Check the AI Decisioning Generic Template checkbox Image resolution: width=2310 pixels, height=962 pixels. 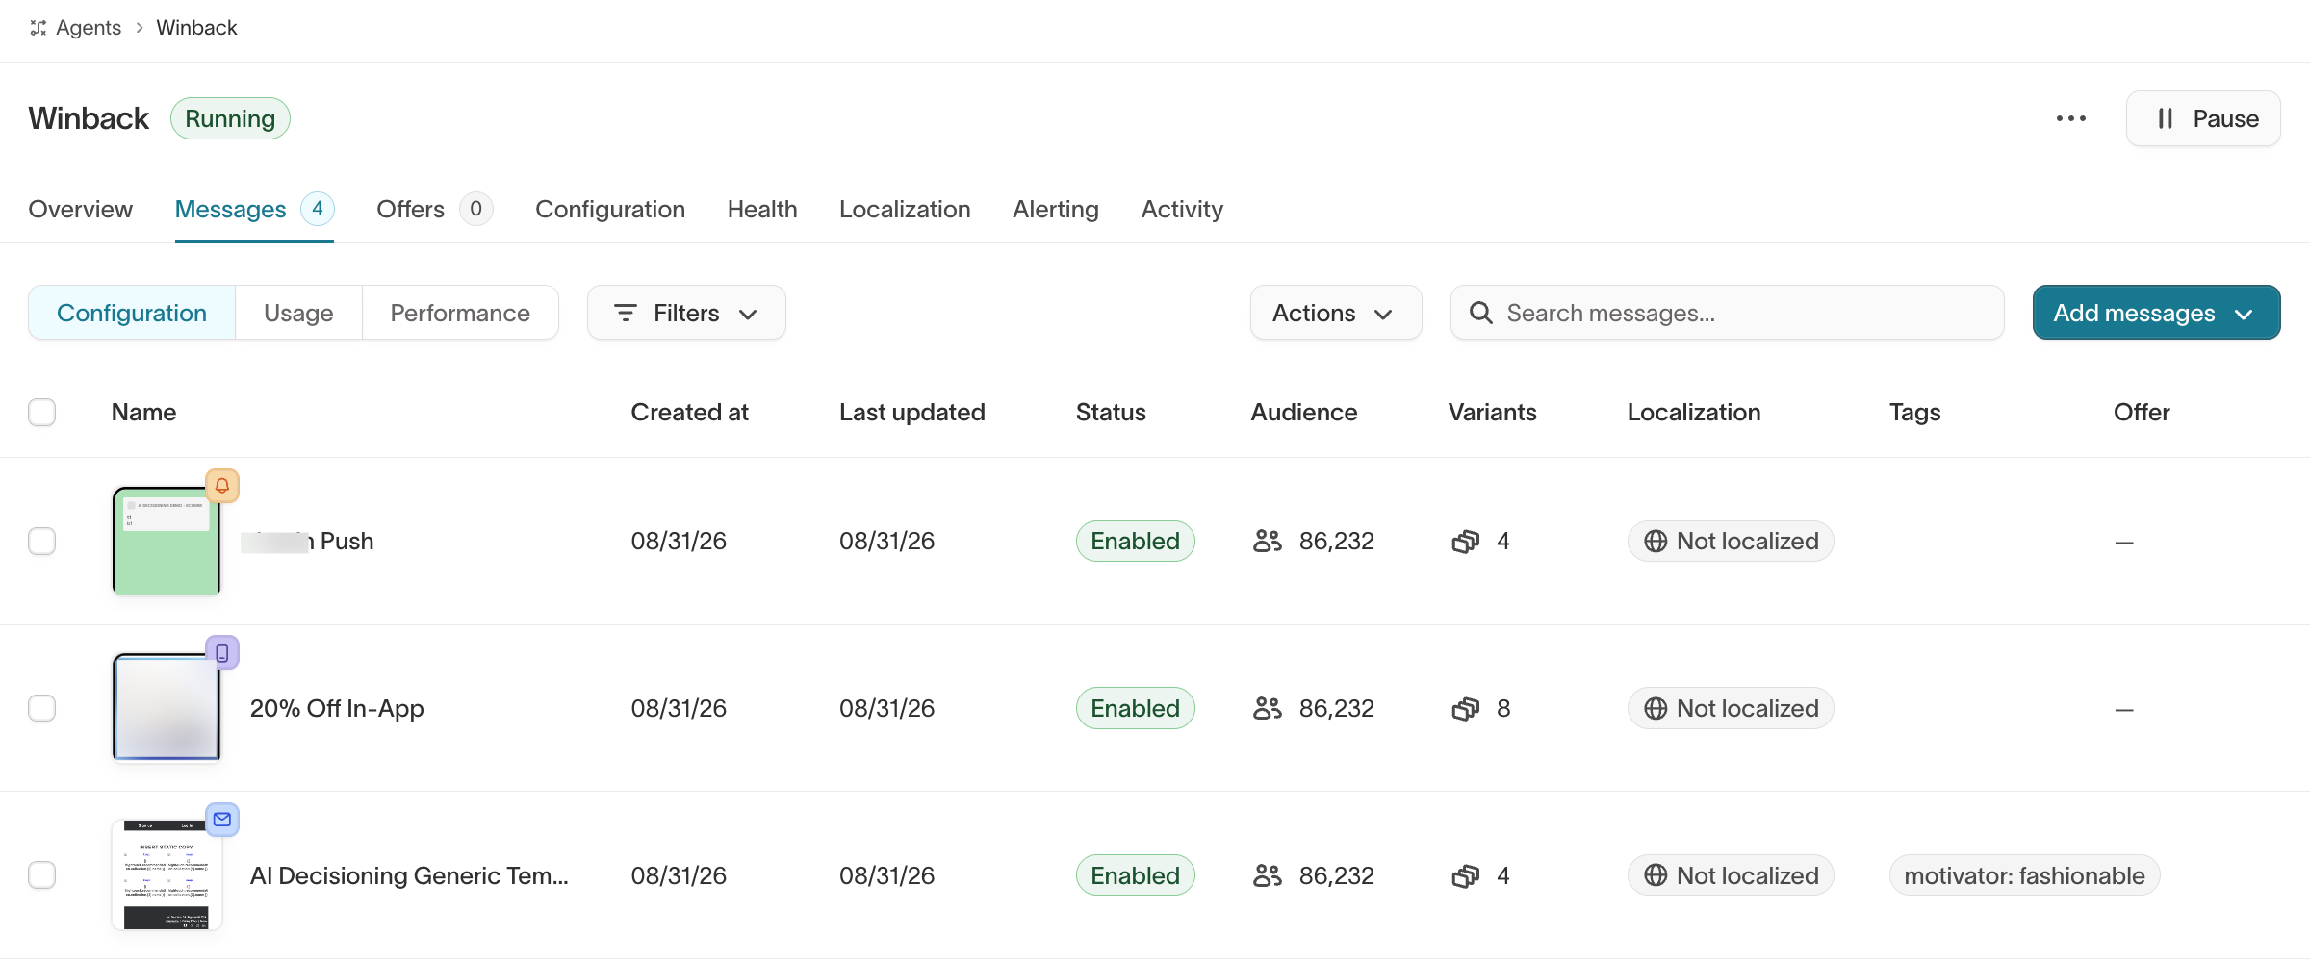point(42,874)
